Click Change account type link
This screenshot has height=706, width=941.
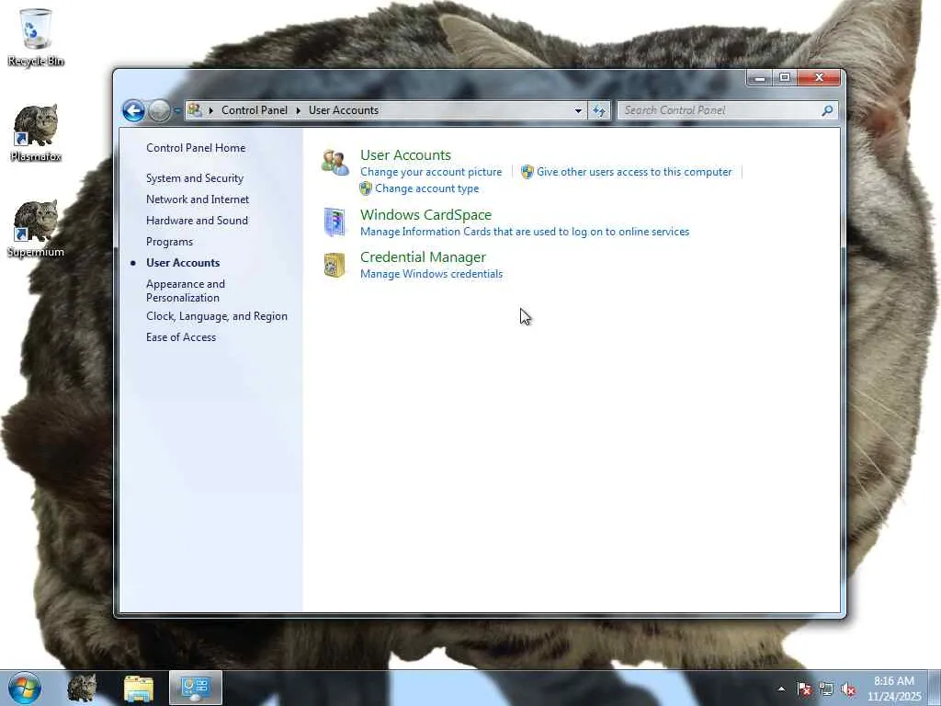point(426,188)
